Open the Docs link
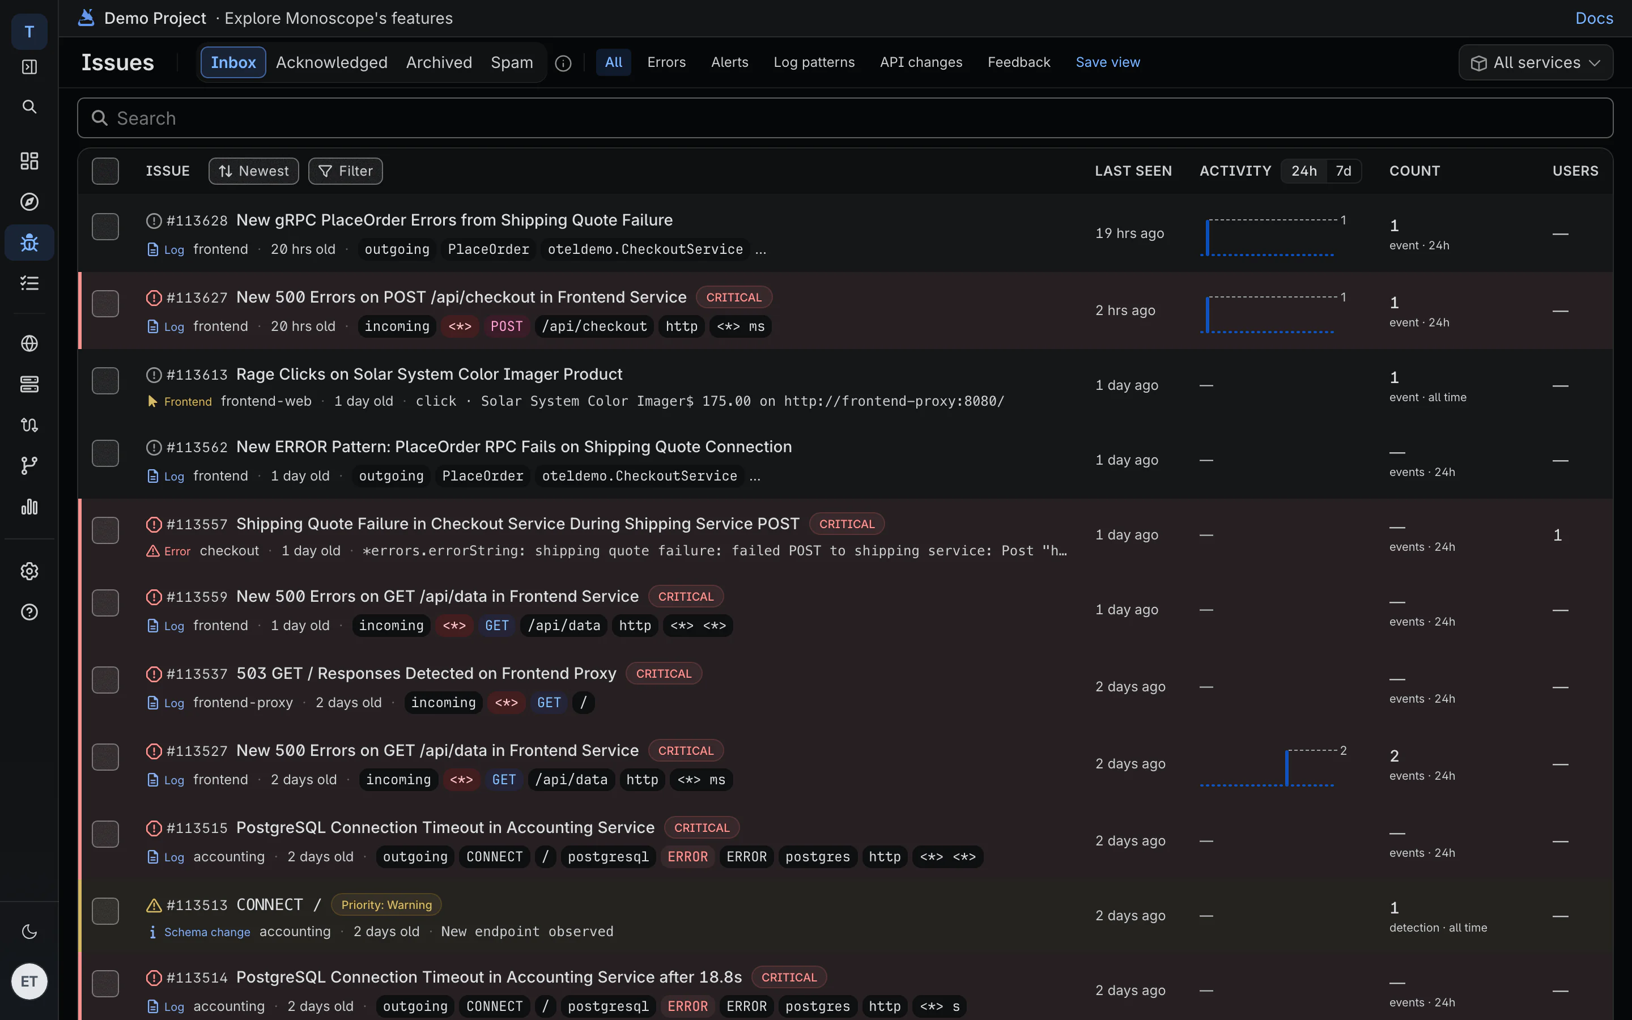 pyautogui.click(x=1594, y=18)
